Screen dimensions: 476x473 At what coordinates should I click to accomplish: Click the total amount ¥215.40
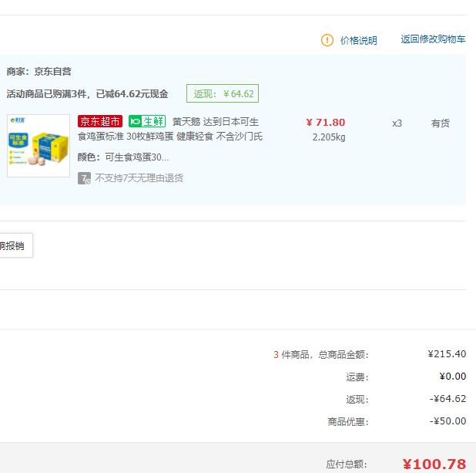[447, 354]
